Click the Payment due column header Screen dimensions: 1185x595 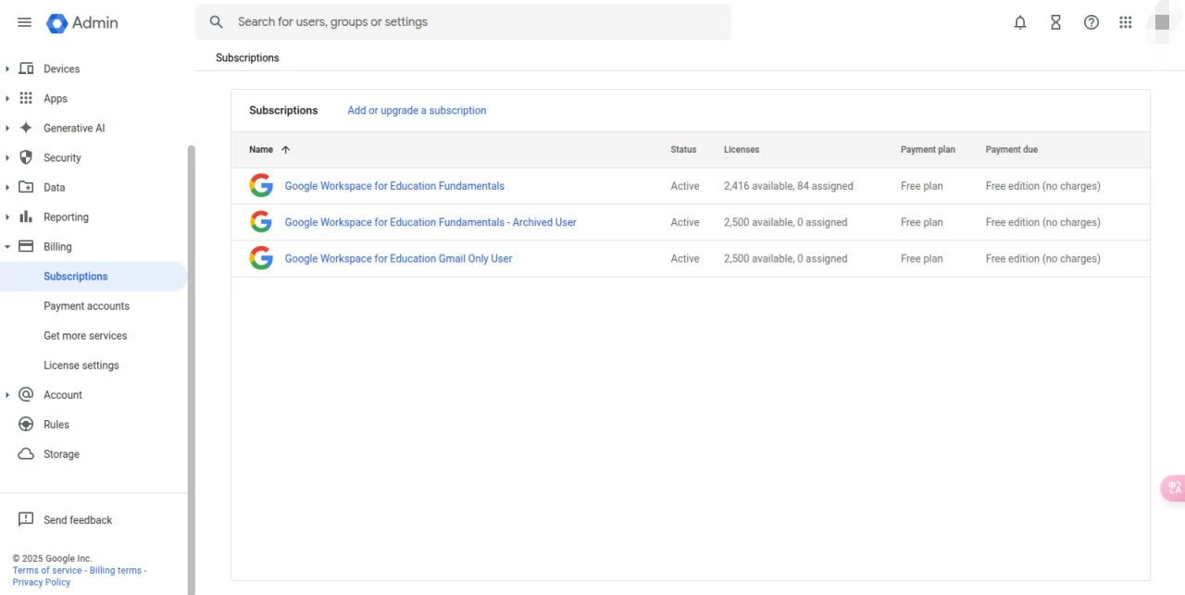[1012, 149]
